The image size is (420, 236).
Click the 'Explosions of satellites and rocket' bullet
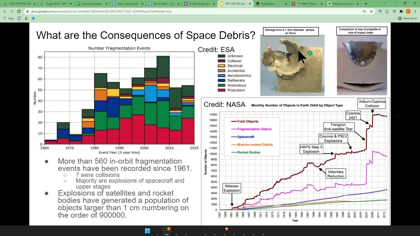123,204
